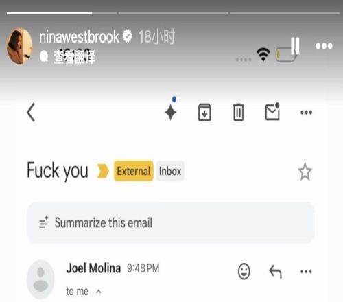
Task: Tap the Summarize this email button
Action: (171, 222)
